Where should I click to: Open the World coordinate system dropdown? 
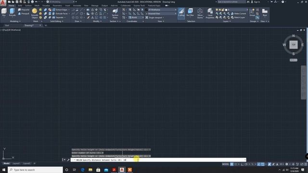point(136,17)
